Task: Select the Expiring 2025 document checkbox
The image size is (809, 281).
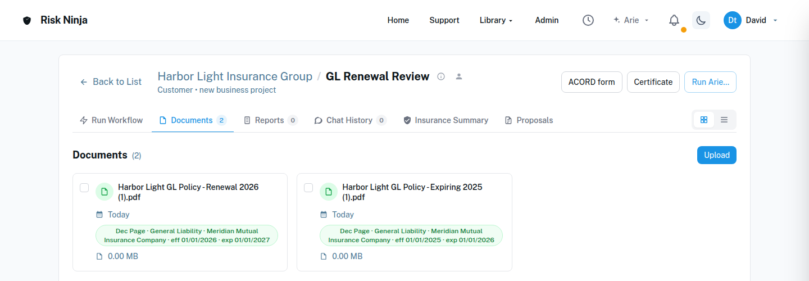Action: tap(308, 188)
